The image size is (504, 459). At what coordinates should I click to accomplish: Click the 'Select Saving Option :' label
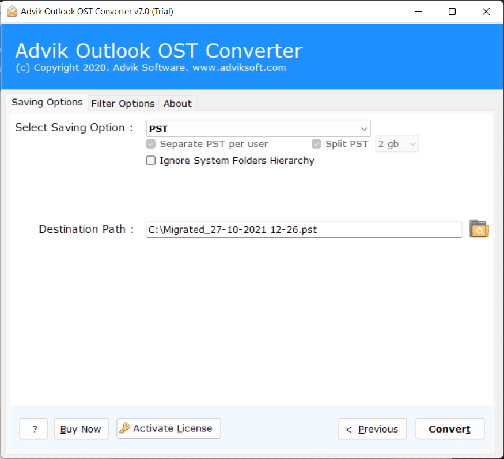pyautogui.click(x=74, y=128)
